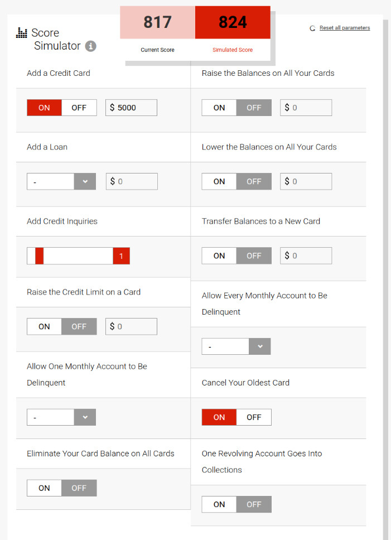Image resolution: width=391 pixels, height=540 pixels.
Task: Enable One Revolving Account Goes Into Collections
Action: click(x=219, y=504)
